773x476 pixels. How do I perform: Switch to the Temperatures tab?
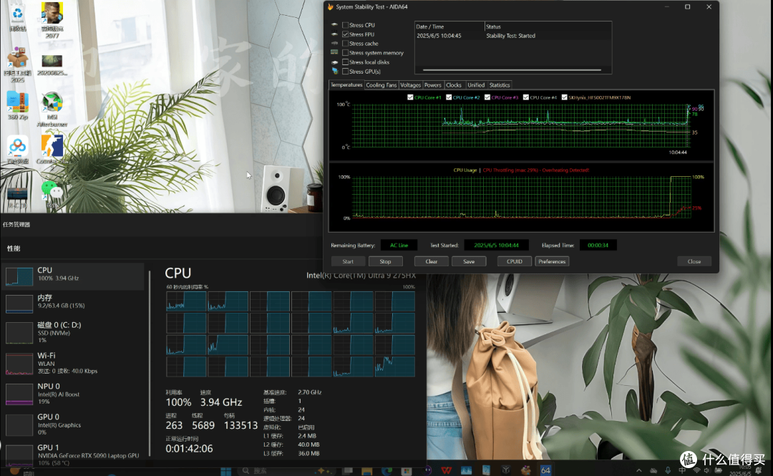click(346, 85)
